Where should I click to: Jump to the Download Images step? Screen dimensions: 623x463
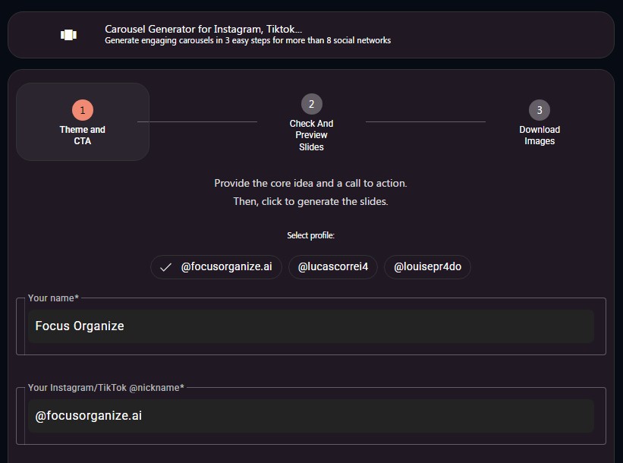(540, 121)
